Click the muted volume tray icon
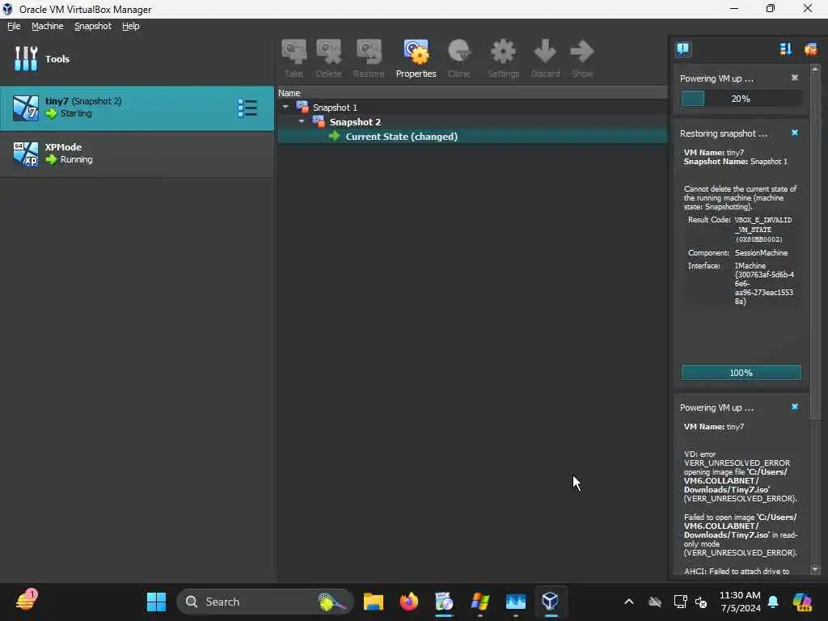The height and width of the screenshot is (621, 828). coord(701,602)
